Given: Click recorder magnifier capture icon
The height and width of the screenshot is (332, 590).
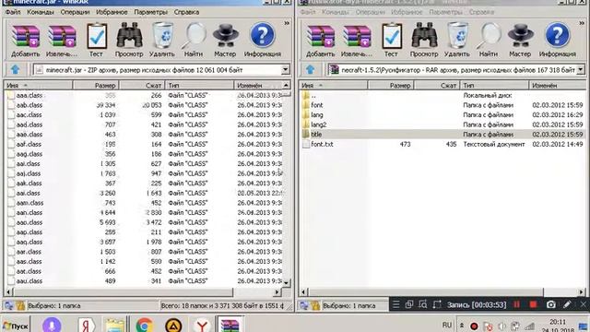Looking at the screenshot, I should [x=423, y=304].
